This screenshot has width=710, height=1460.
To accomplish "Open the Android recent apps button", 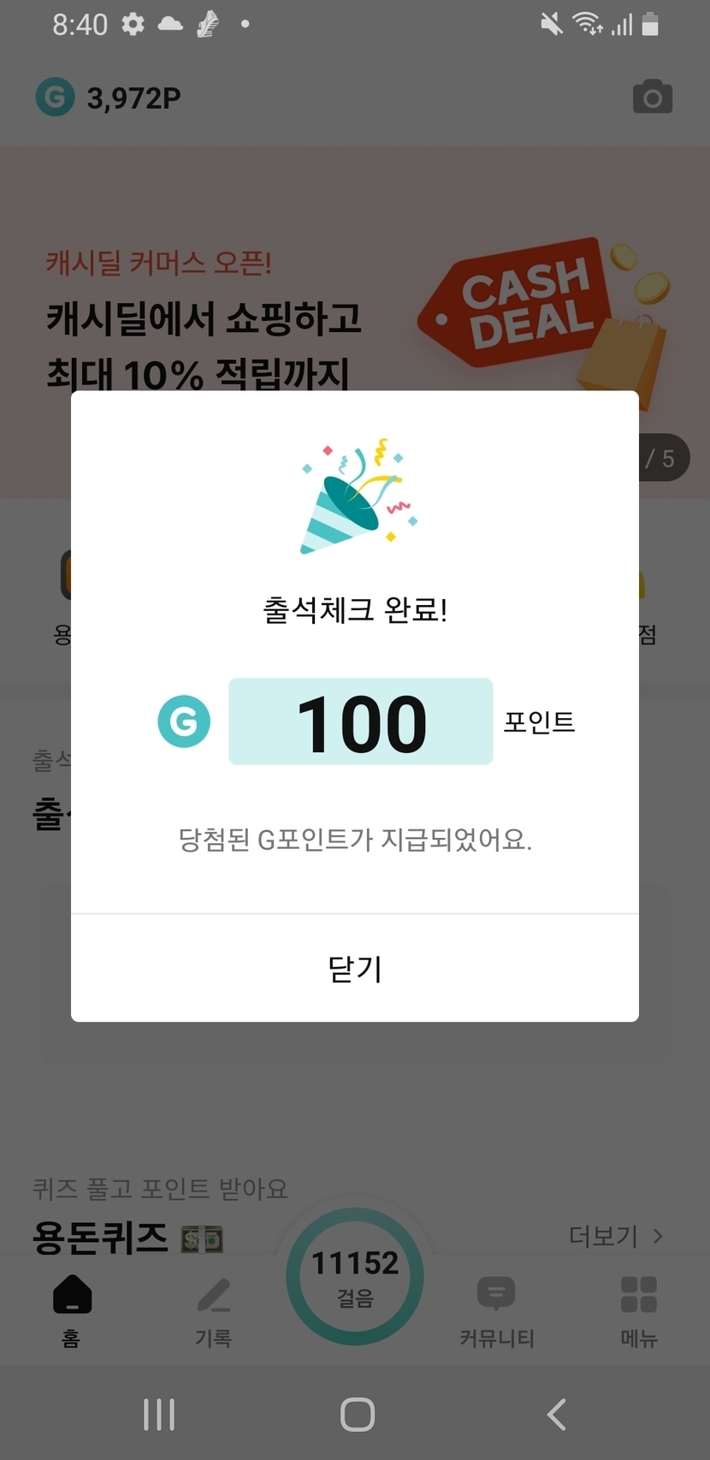I will tap(159, 1415).
